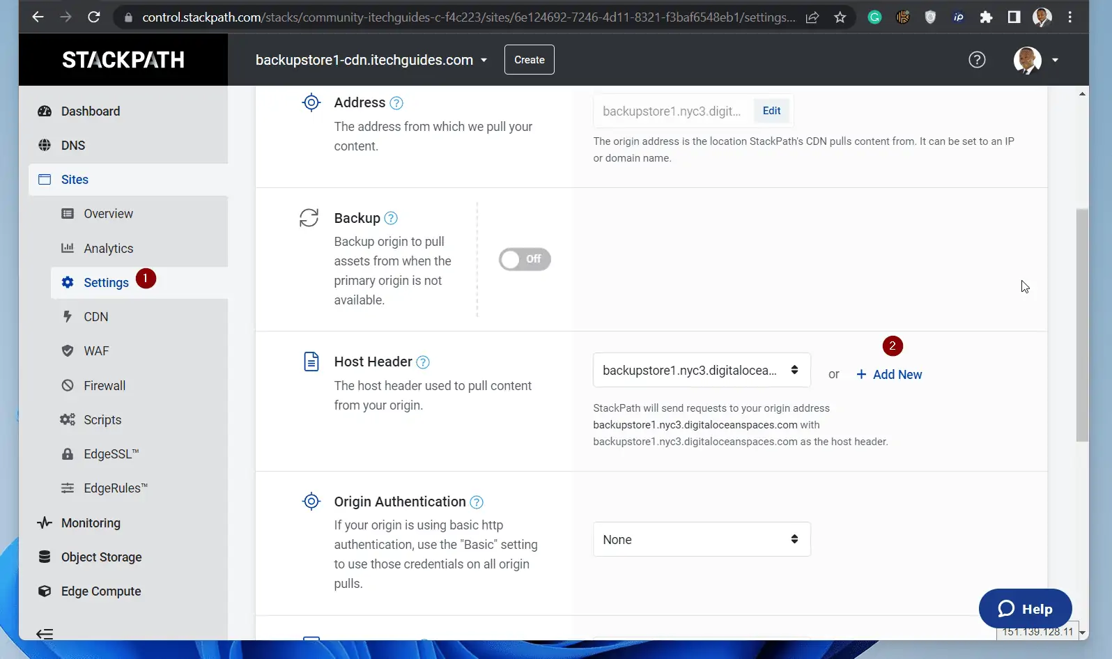Click the Host Header document icon
This screenshot has height=659, width=1112.
pyautogui.click(x=311, y=362)
